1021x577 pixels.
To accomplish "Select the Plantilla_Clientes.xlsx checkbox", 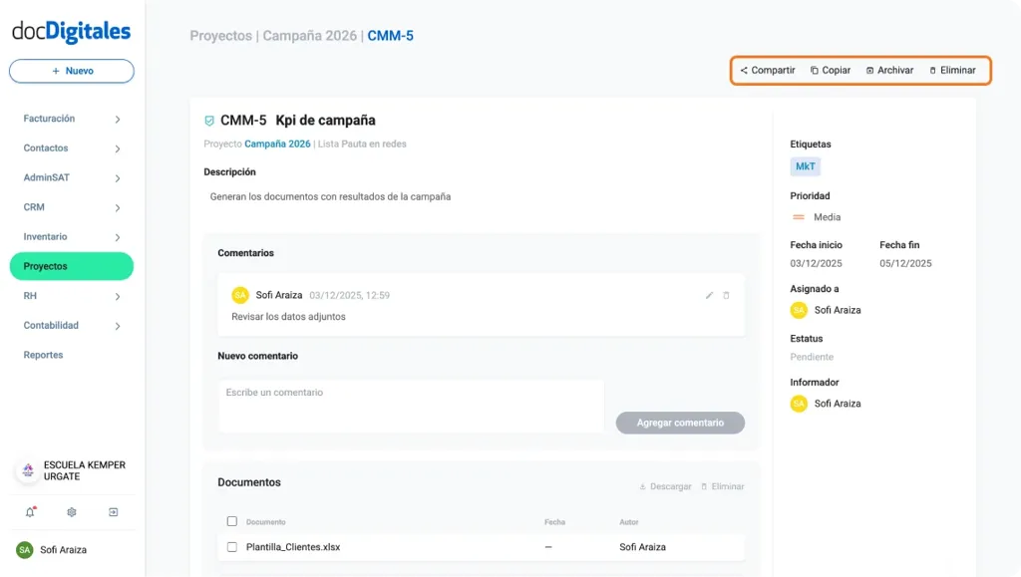I will click(x=232, y=546).
